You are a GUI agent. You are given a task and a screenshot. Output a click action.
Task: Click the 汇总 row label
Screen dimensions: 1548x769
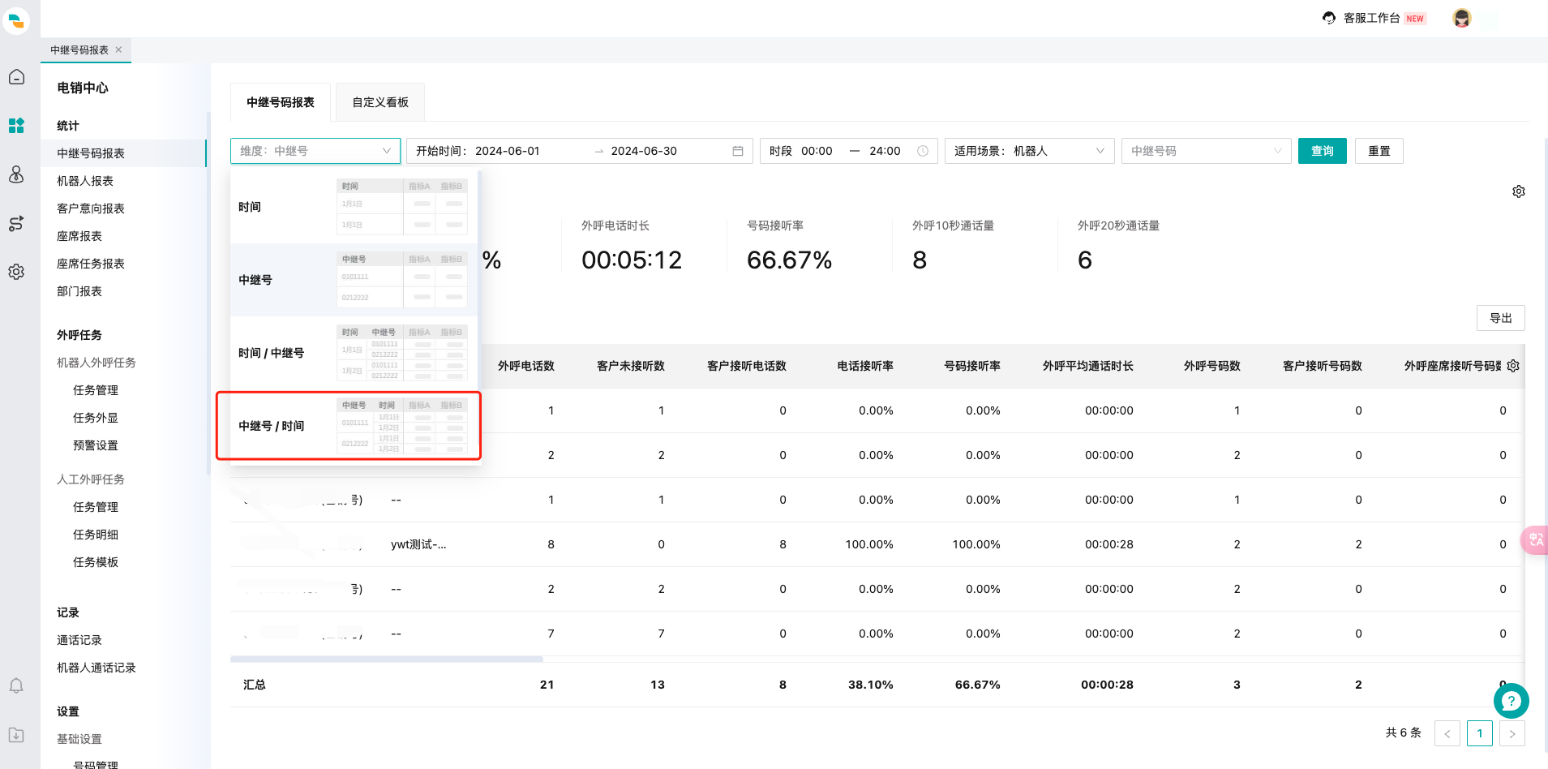click(255, 685)
